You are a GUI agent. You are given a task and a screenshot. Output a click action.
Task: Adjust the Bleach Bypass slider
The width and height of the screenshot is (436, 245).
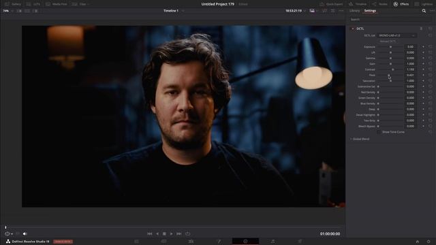[390, 127]
